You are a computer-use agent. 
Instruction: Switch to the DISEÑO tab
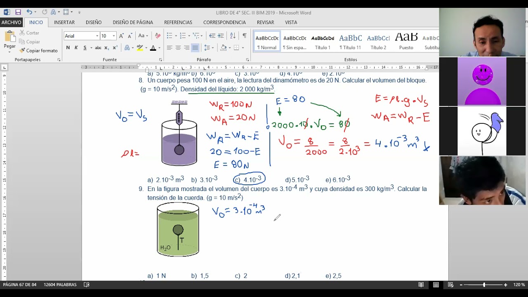point(94,22)
